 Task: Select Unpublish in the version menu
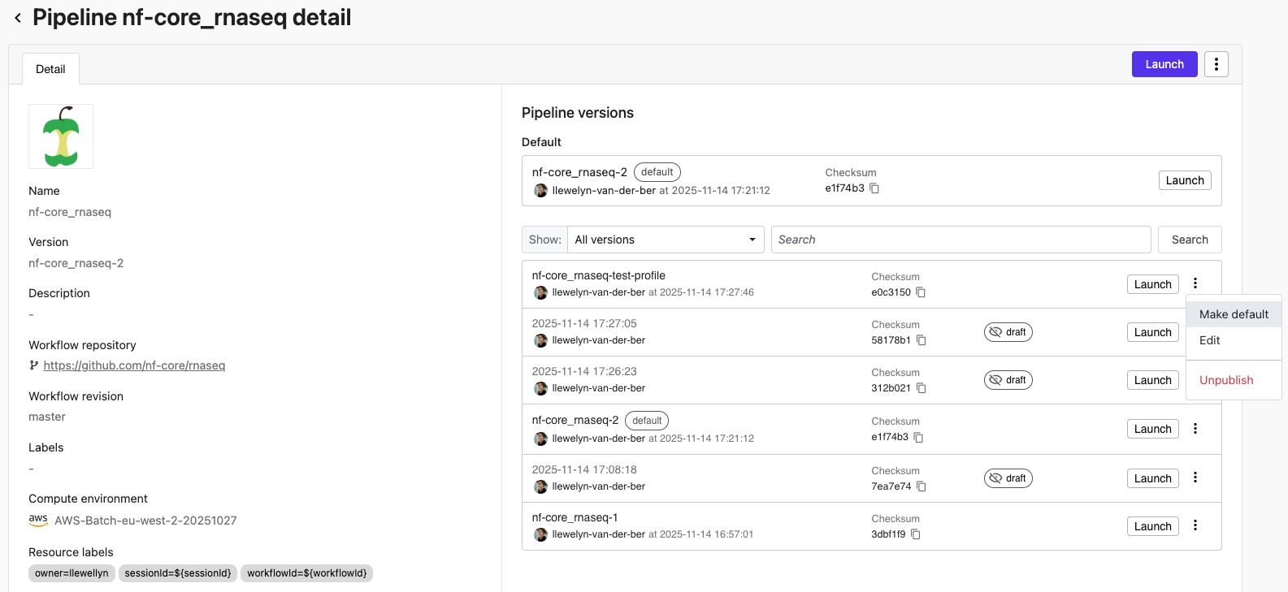click(1225, 380)
